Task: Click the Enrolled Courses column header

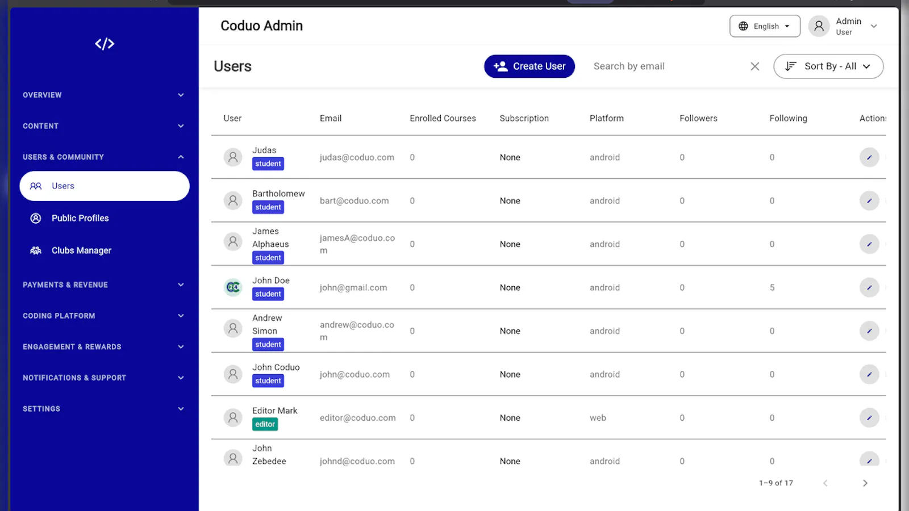Action: point(443,118)
